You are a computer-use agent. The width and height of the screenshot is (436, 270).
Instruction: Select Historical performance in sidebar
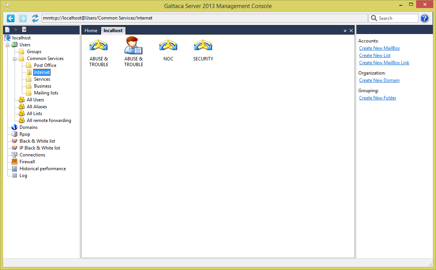click(42, 169)
